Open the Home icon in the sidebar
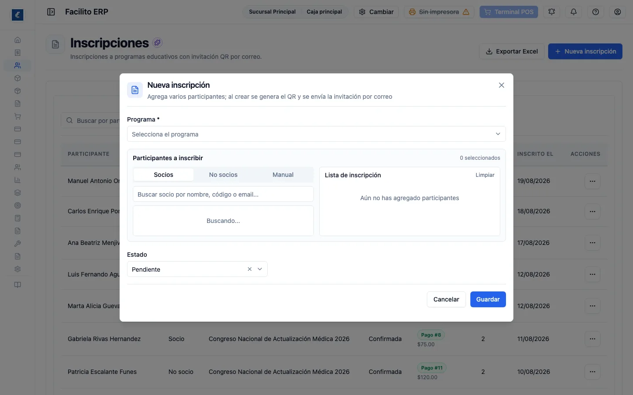633x395 pixels. click(18, 40)
